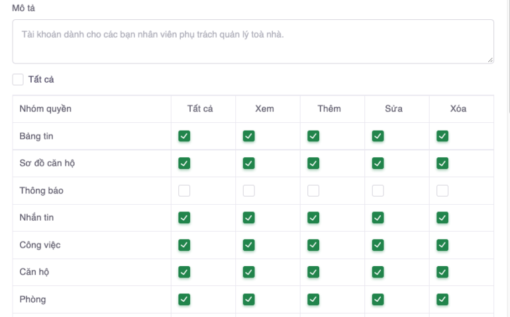Disable Tất cả for Công việc row
510x317 pixels.
tap(184, 245)
